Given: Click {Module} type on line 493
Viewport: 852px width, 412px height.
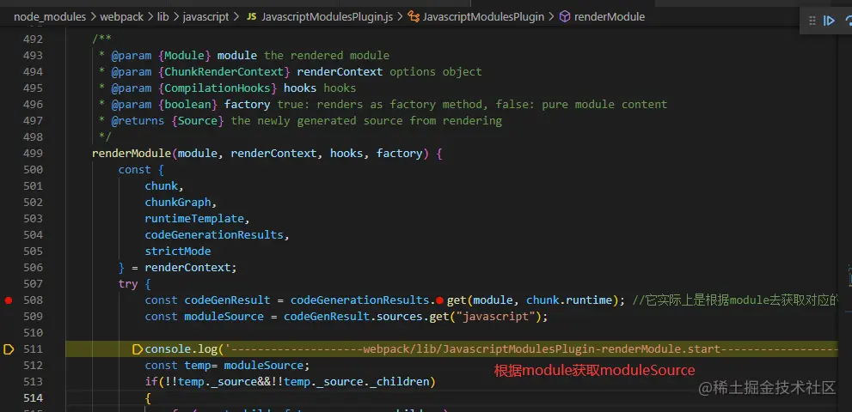Looking at the screenshot, I should point(184,56).
